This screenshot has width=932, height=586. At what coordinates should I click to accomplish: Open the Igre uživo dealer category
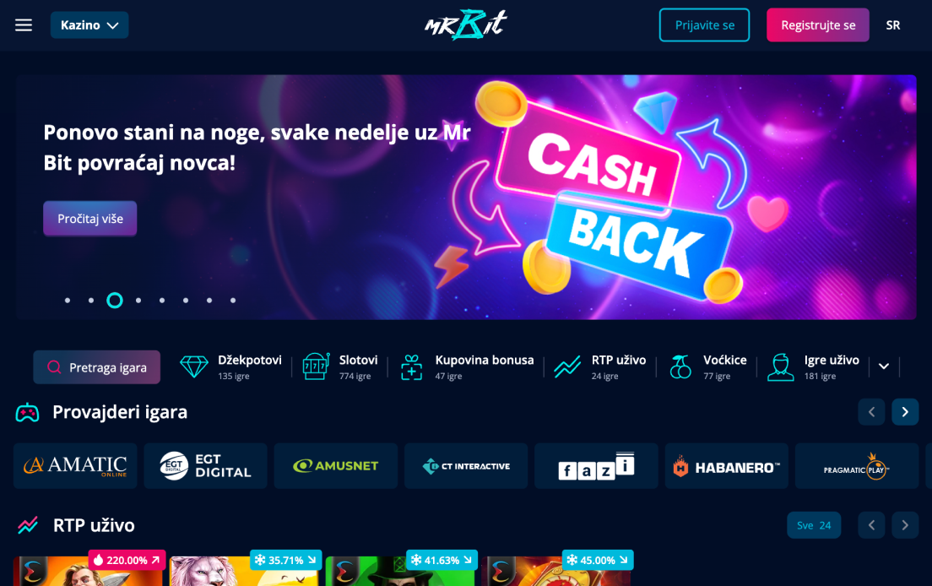[813, 366]
